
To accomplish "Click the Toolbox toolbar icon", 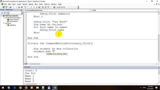I will (x=51, y=7).
